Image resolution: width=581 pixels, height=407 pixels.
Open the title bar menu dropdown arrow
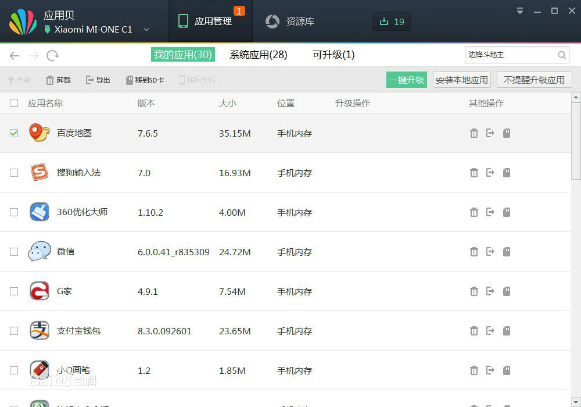click(520, 11)
